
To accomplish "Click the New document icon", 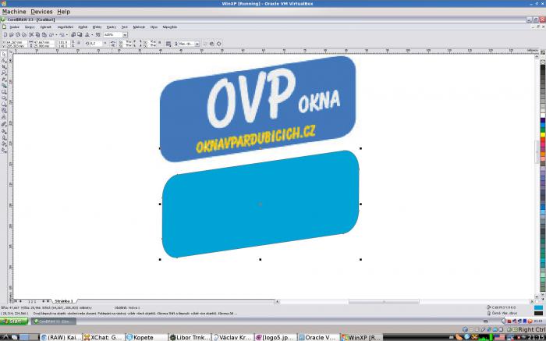I will (x=5, y=35).
